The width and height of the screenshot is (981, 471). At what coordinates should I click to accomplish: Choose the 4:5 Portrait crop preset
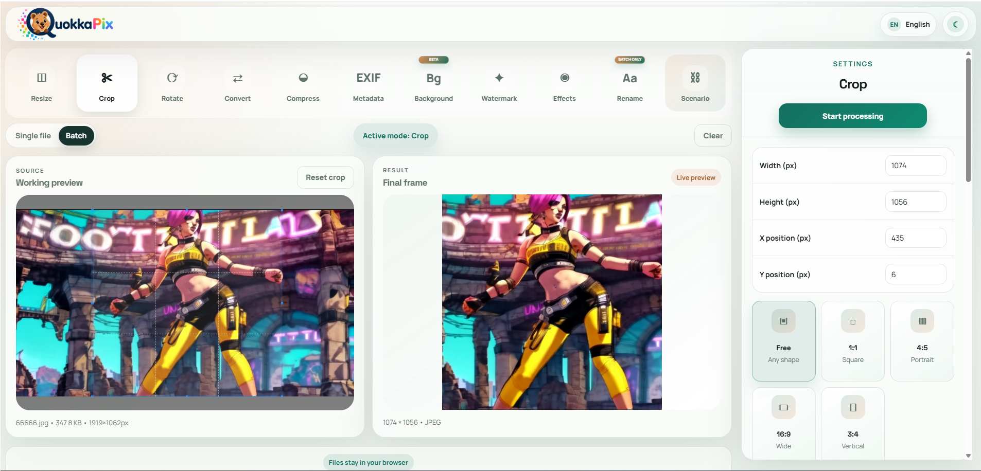point(922,341)
